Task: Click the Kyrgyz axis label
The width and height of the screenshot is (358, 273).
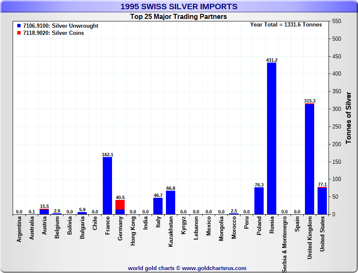Action: point(183,225)
